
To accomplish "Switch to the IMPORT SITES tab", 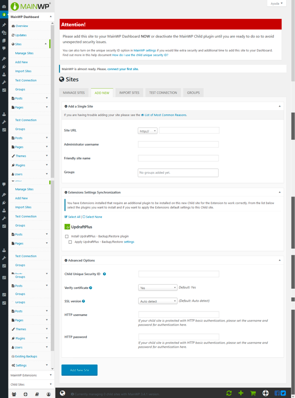I will click(x=129, y=93).
